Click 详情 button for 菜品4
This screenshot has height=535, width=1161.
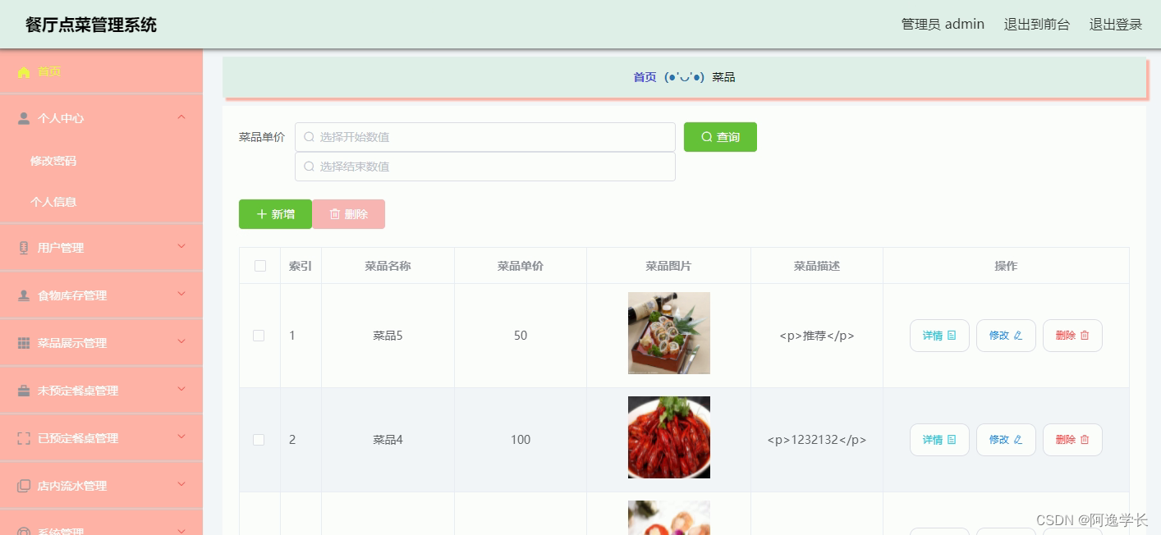point(939,440)
